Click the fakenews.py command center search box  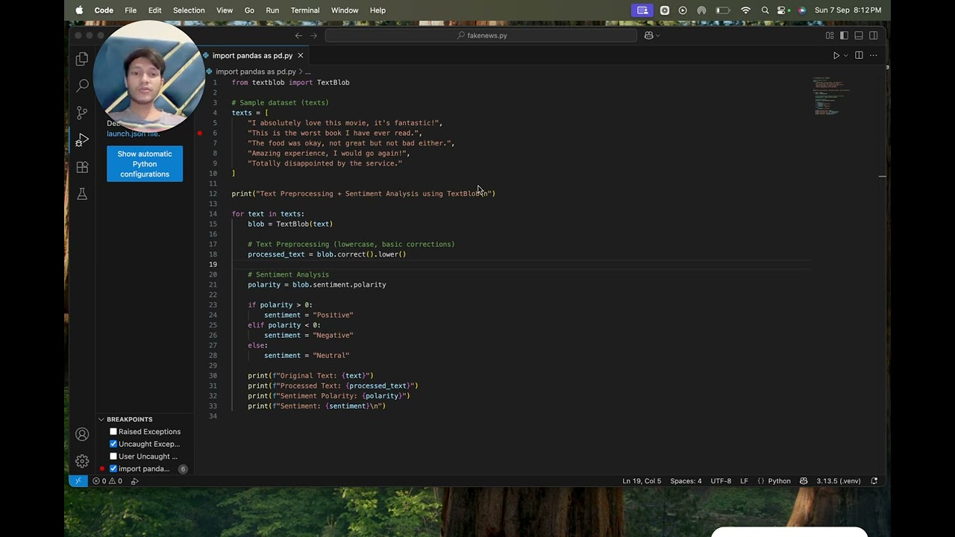coord(481,35)
